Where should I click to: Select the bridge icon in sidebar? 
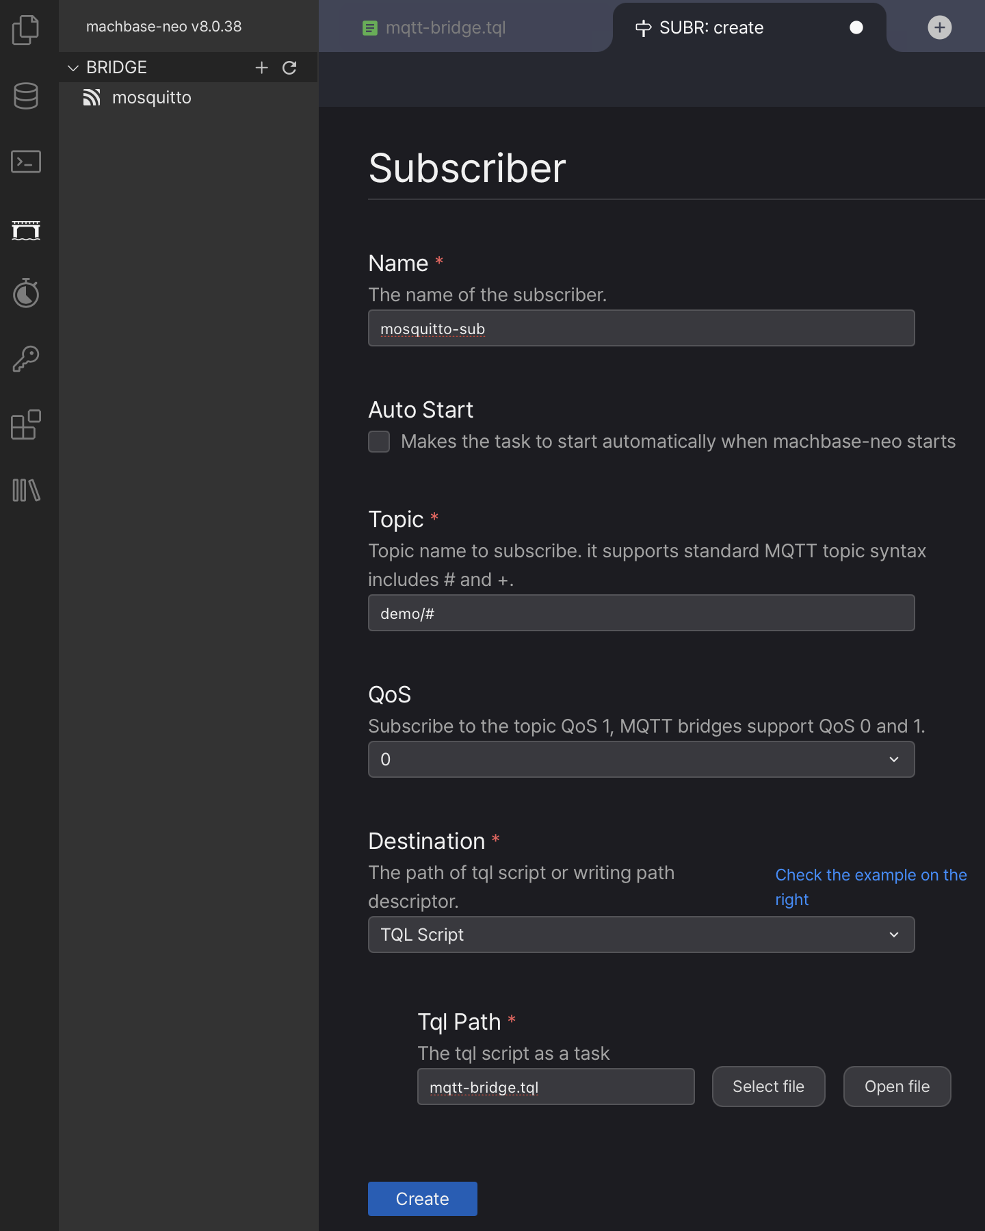tap(26, 230)
